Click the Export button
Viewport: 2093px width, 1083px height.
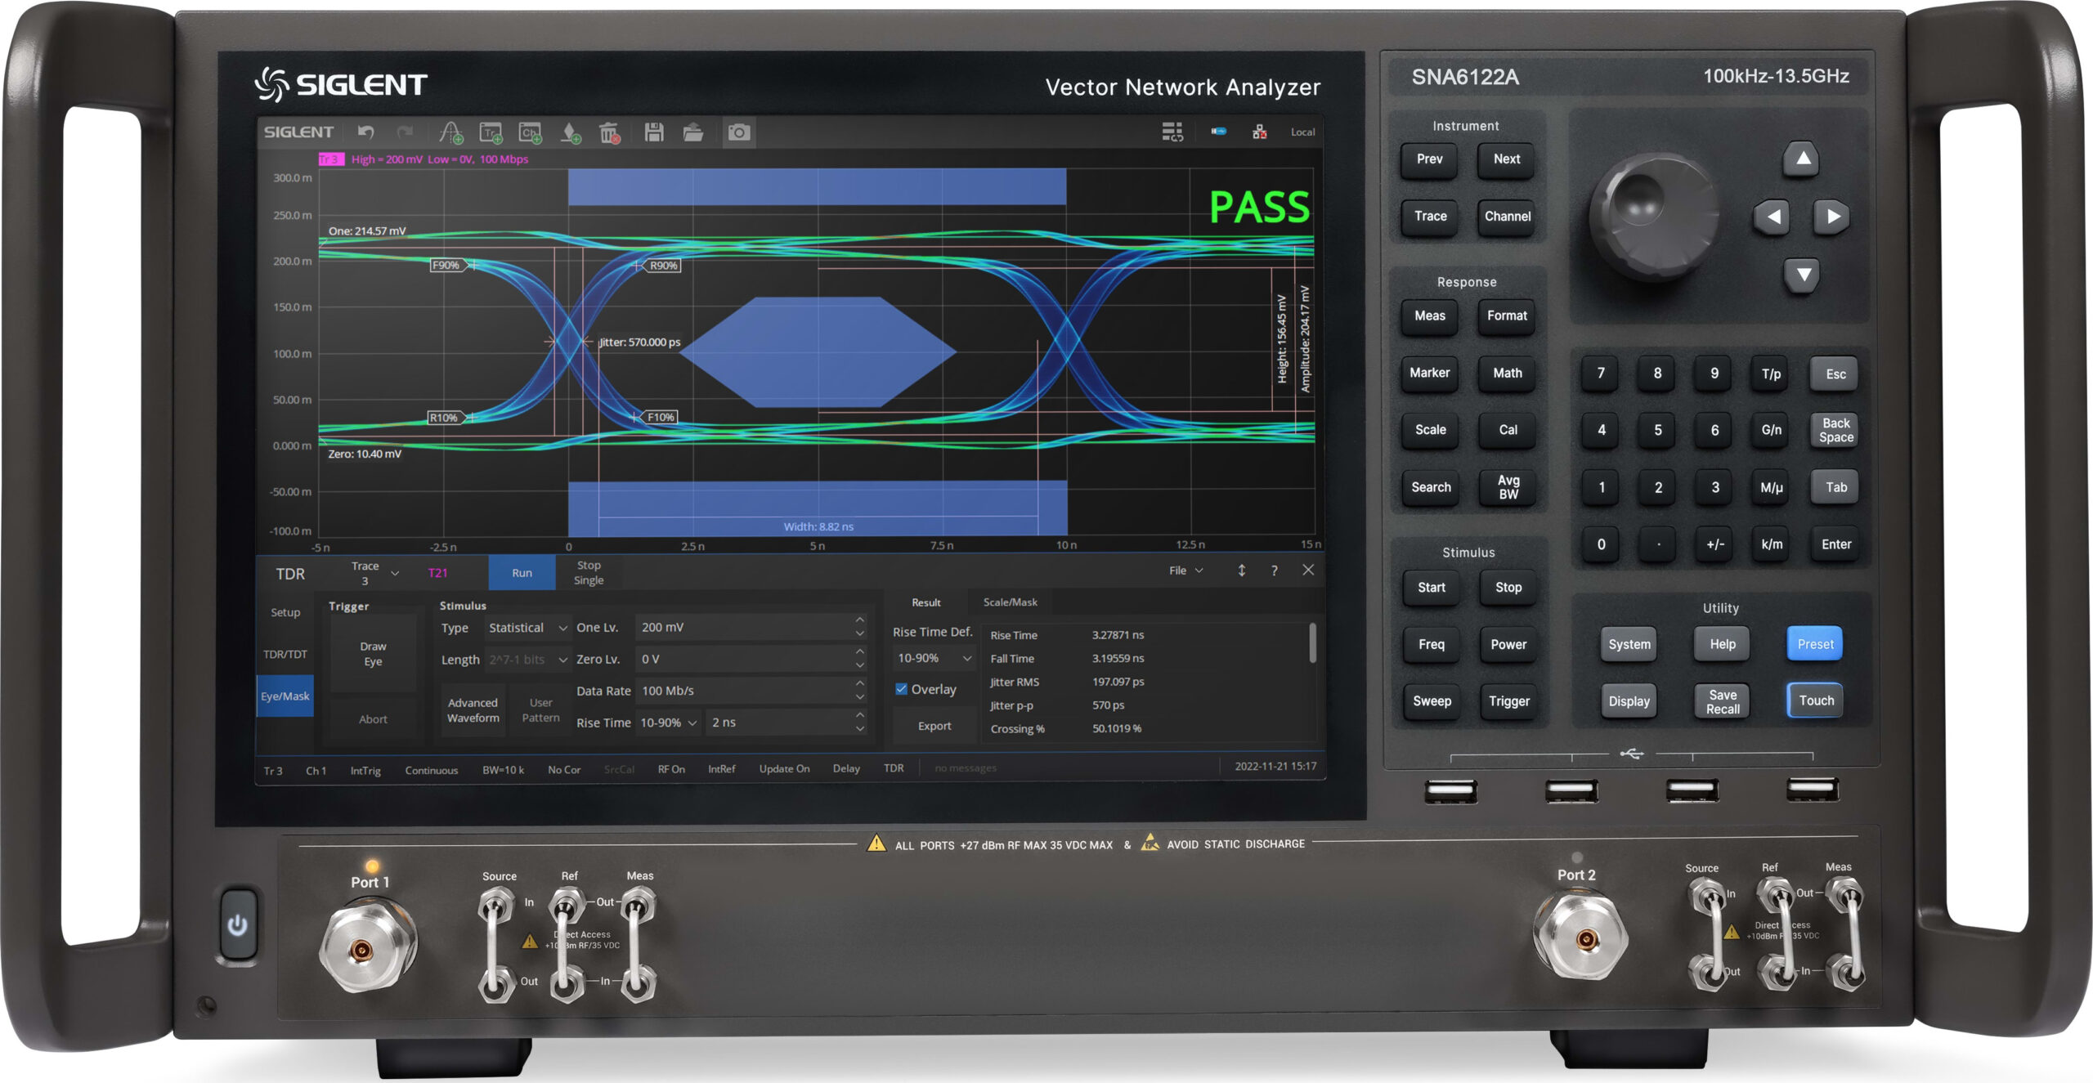pos(934,726)
